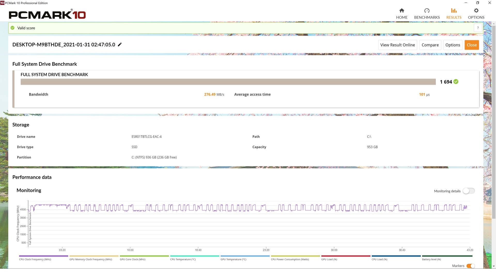The height and width of the screenshot is (279, 496).
Task: Click the partition value C: (NTFS) 936 GB
Action: click(x=154, y=157)
